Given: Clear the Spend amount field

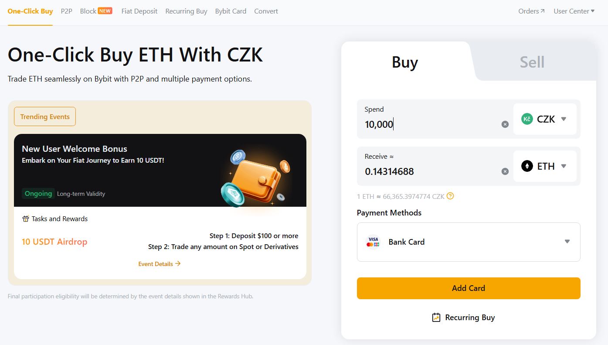Looking at the screenshot, I should point(505,124).
